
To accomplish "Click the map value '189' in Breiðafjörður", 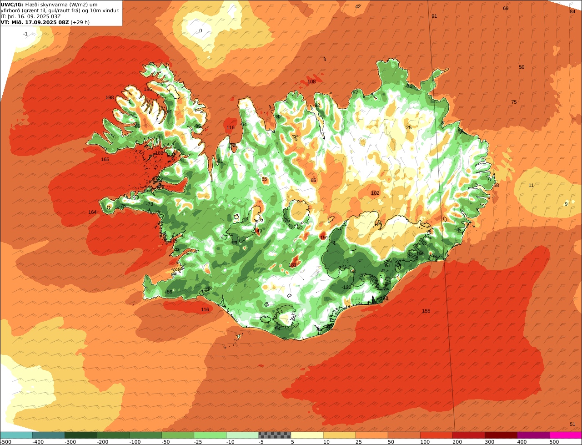I will click(x=159, y=153).
